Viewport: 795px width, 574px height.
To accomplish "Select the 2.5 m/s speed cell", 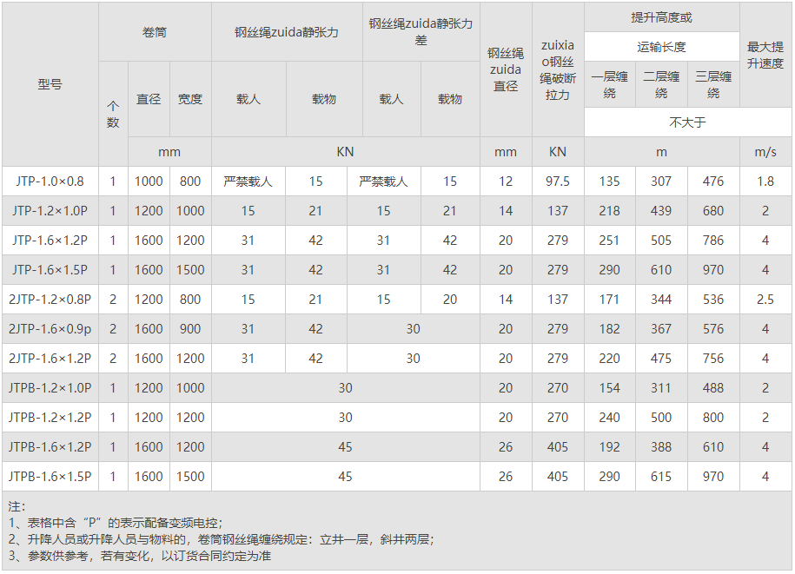I will pyautogui.click(x=765, y=300).
